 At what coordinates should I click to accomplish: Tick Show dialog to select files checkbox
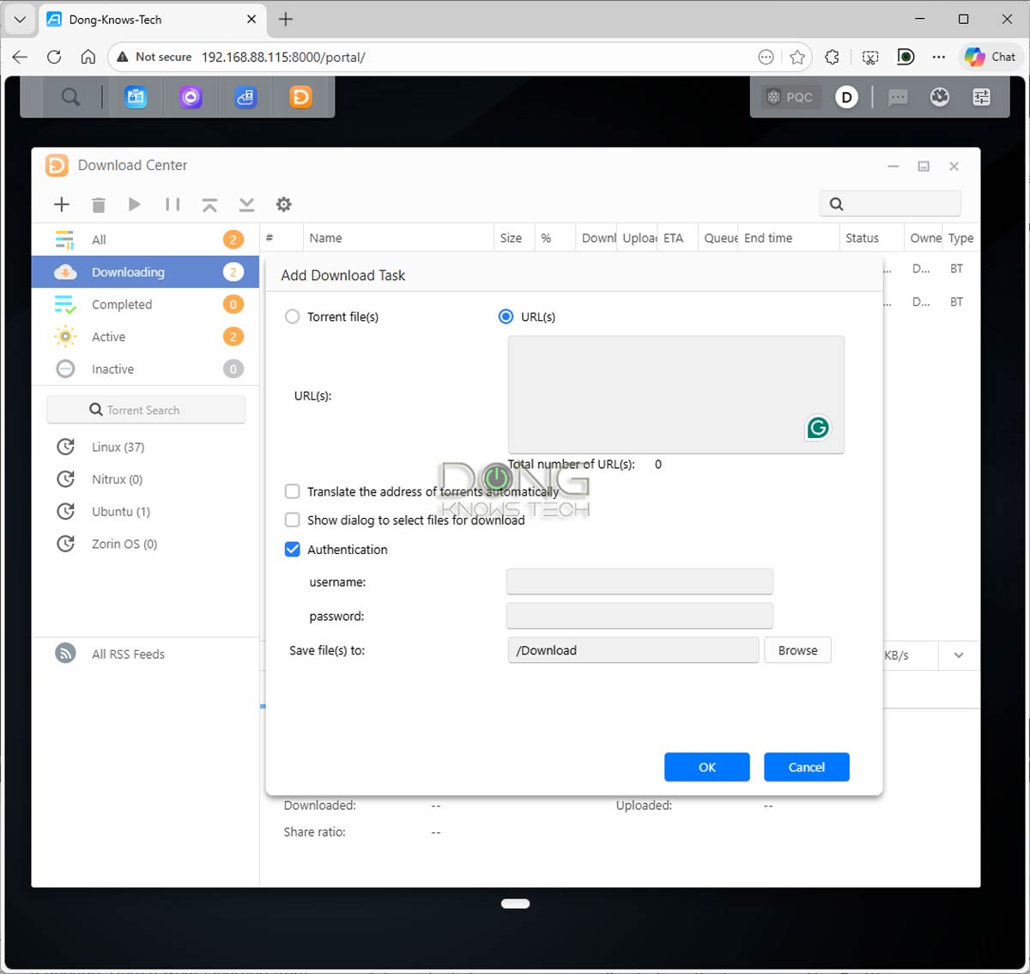pos(293,520)
